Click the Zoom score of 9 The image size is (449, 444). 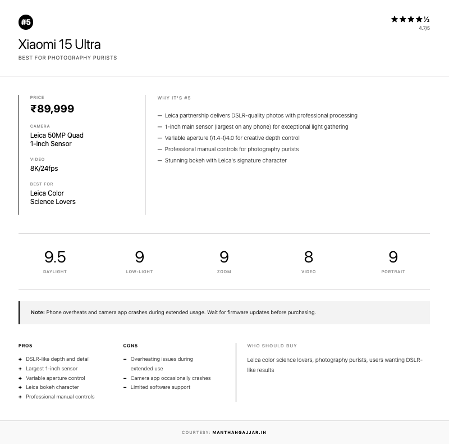pyautogui.click(x=224, y=257)
